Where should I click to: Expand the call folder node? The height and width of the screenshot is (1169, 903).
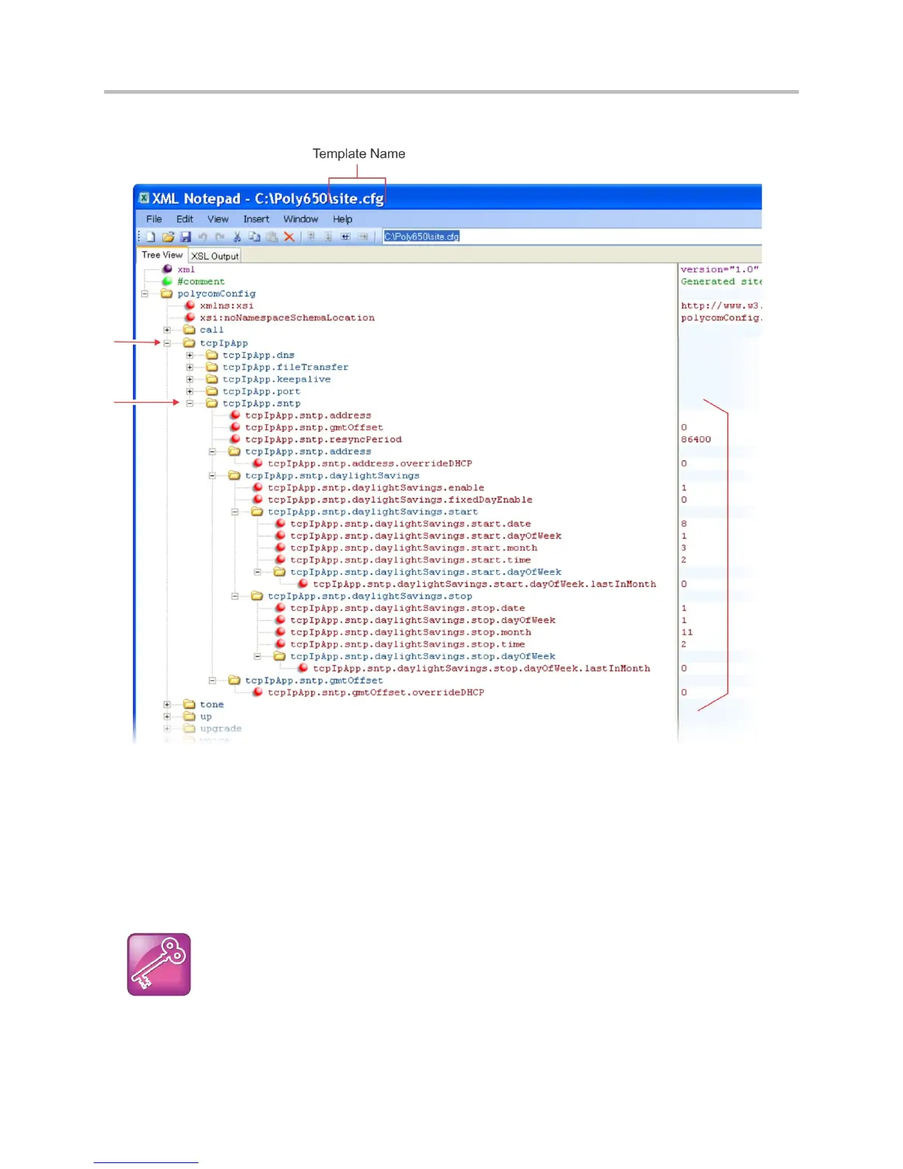167,330
